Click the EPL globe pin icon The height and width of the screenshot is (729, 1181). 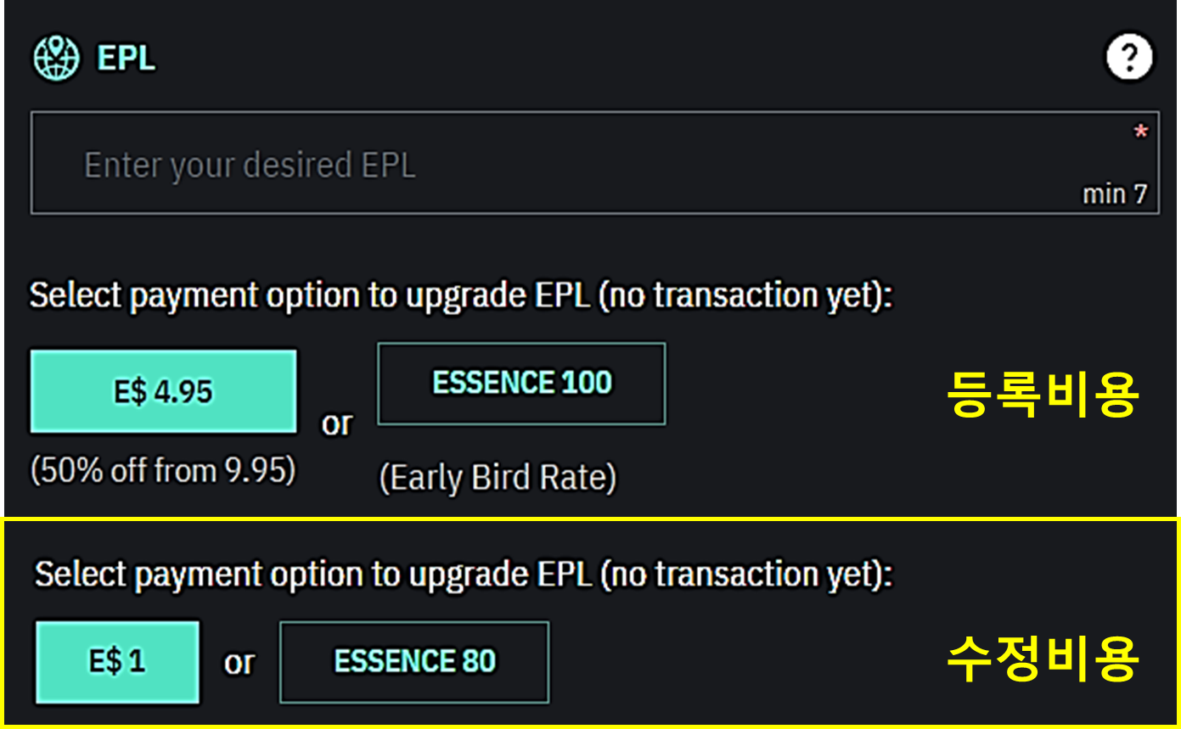coord(56,59)
